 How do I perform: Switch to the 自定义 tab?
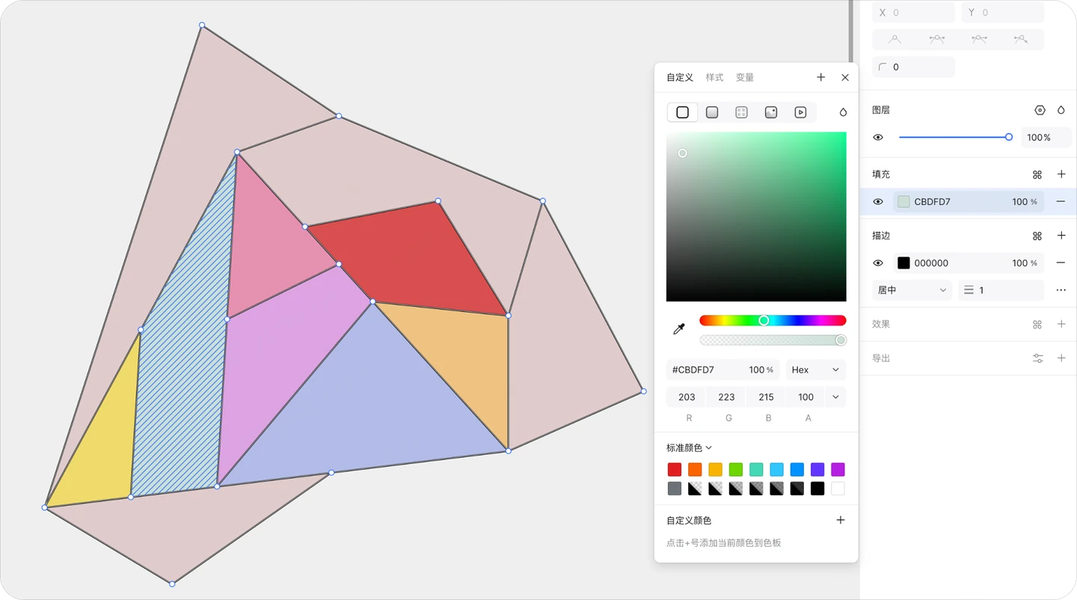[680, 78]
